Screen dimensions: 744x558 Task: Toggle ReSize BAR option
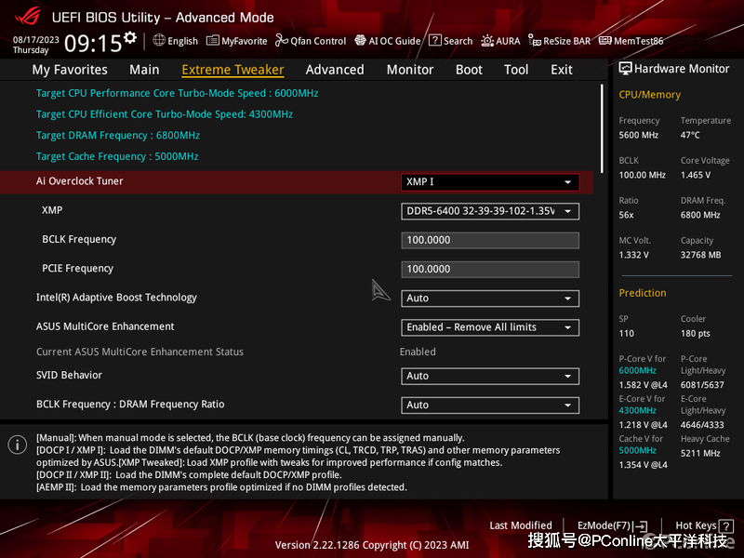pos(560,41)
